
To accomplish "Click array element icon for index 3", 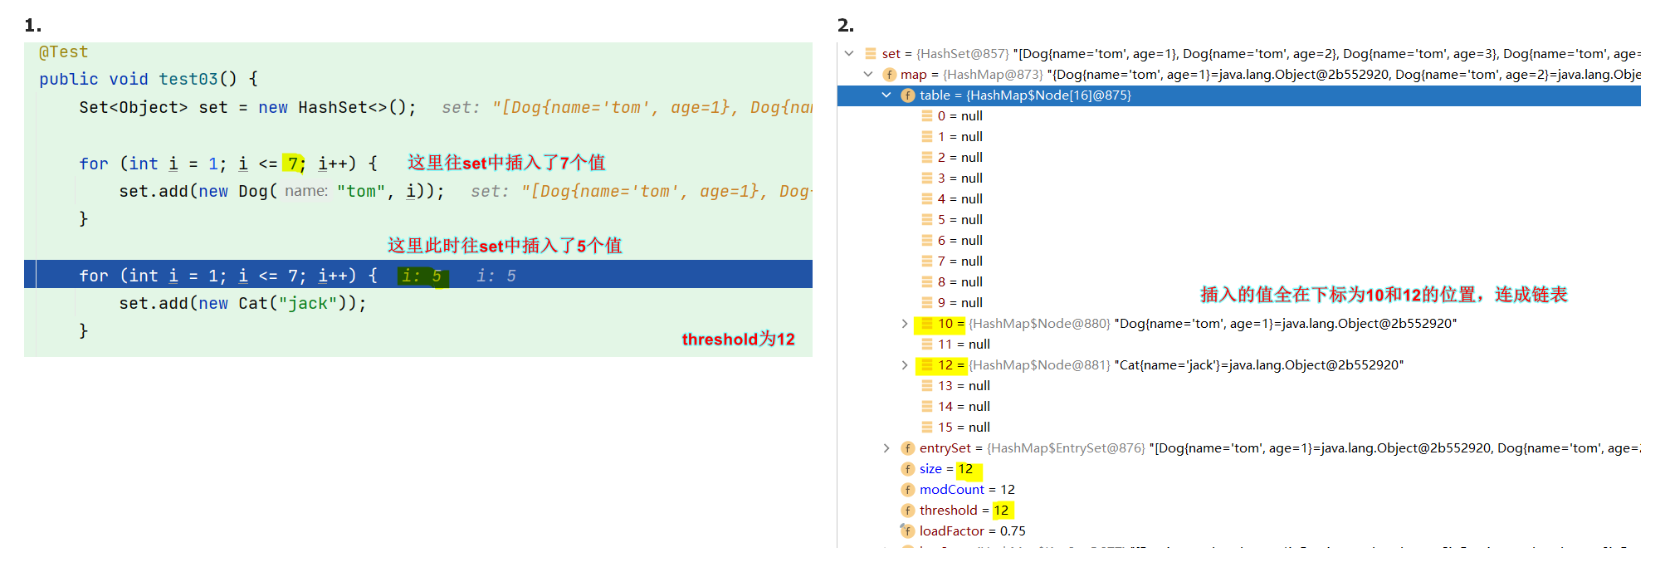I will pyautogui.click(x=927, y=178).
